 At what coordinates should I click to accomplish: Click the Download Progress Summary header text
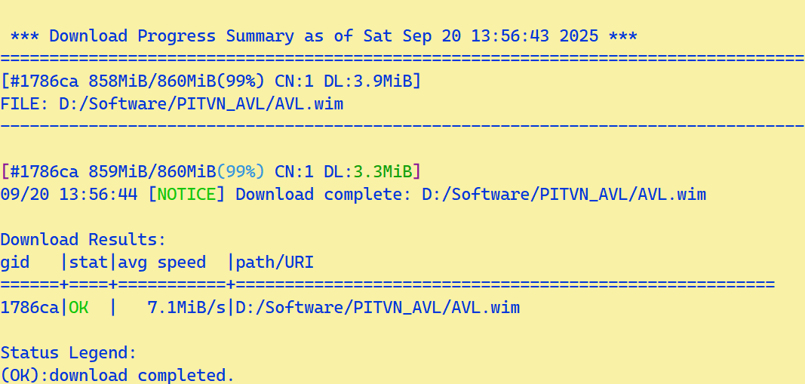click(x=323, y=36)
